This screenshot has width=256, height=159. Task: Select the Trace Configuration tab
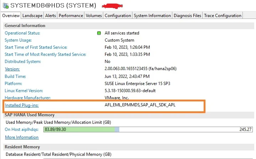click(223, 16)
